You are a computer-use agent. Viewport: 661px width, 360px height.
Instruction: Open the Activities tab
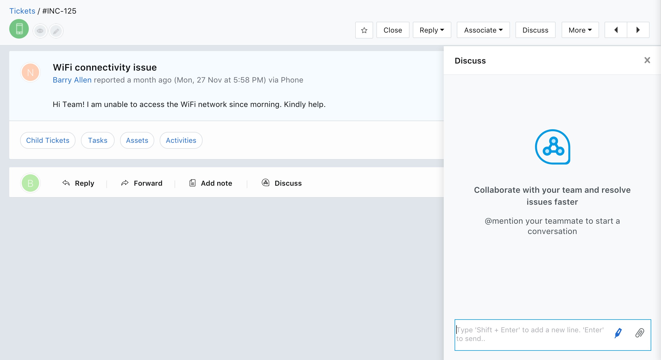tap(181, 140)
